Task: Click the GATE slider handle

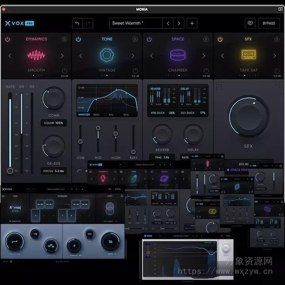Action: pos(10,171)
